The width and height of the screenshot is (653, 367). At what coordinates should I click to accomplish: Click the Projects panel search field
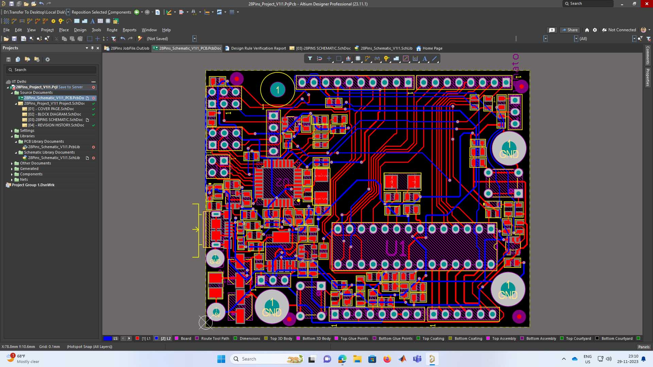click(51, 70)
